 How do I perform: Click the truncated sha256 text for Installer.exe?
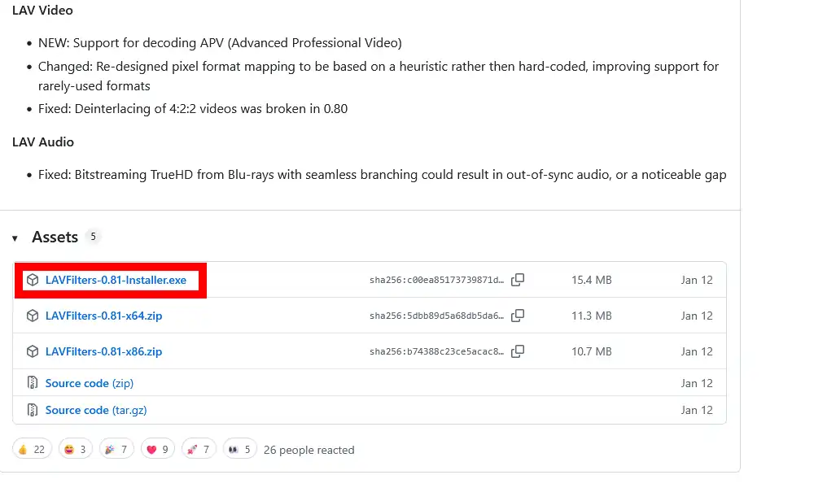(x=436, y=280)
